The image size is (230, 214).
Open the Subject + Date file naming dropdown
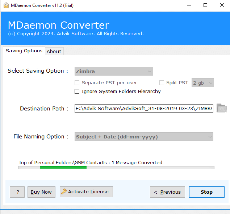[144, 137]
